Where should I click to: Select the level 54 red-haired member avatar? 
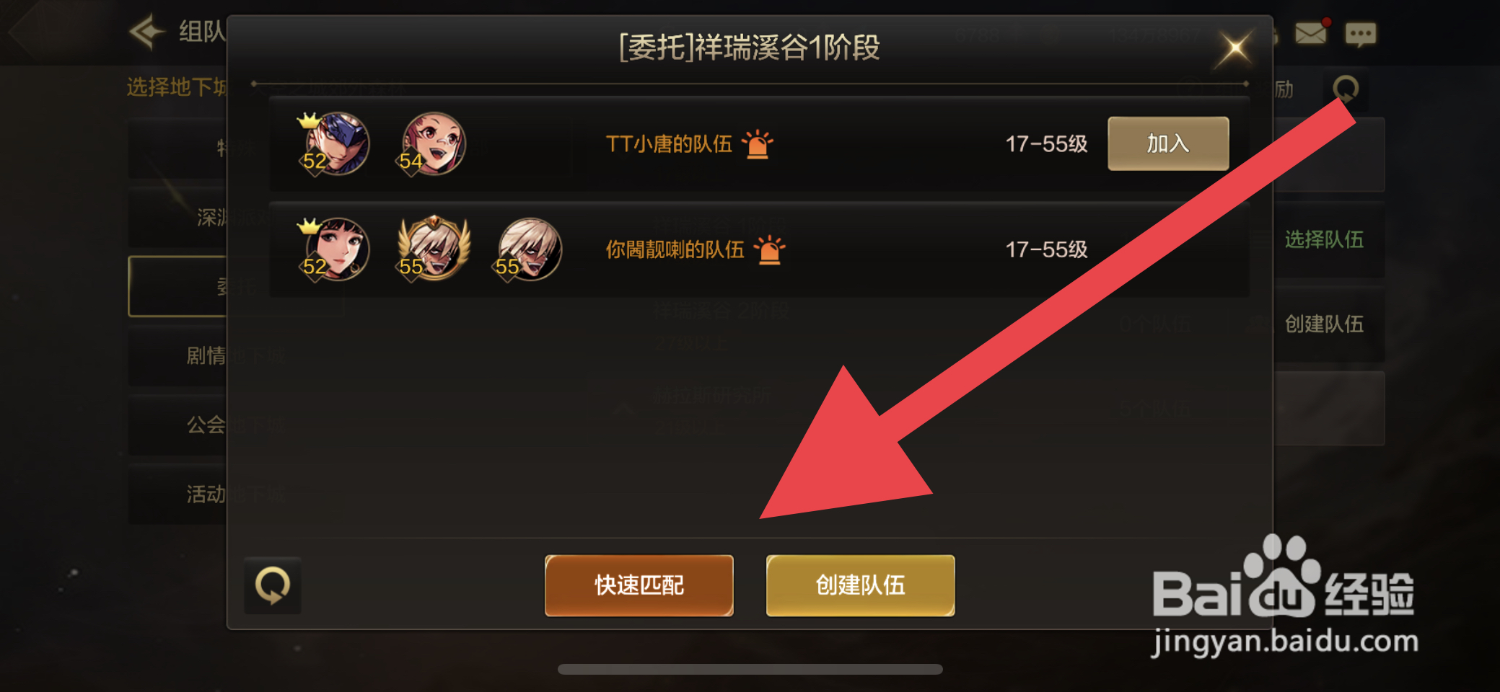[431, 143]
